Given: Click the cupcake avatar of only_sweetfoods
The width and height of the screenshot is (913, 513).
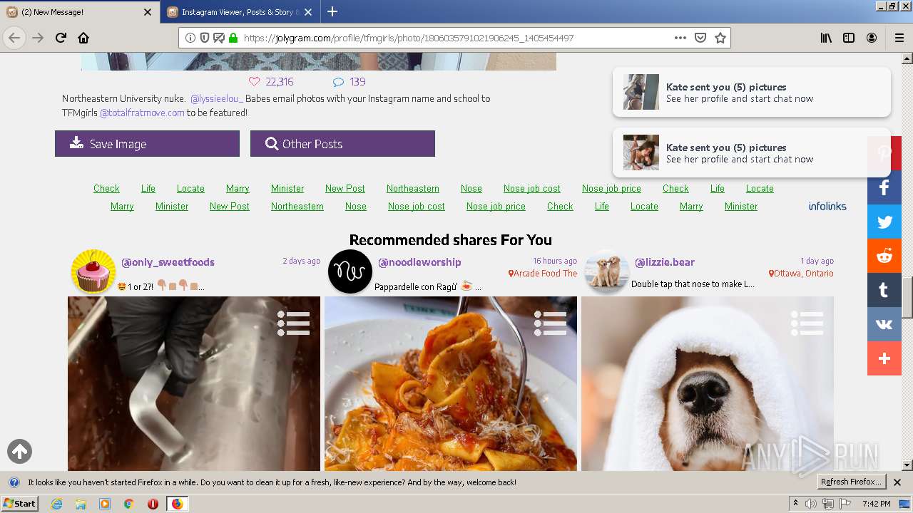Looking at the screenshot, I should [93, 271].
